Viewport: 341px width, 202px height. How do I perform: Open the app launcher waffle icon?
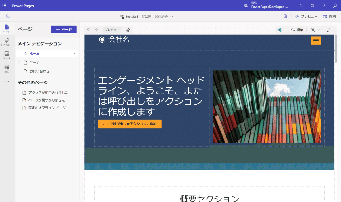coord(4,6)
